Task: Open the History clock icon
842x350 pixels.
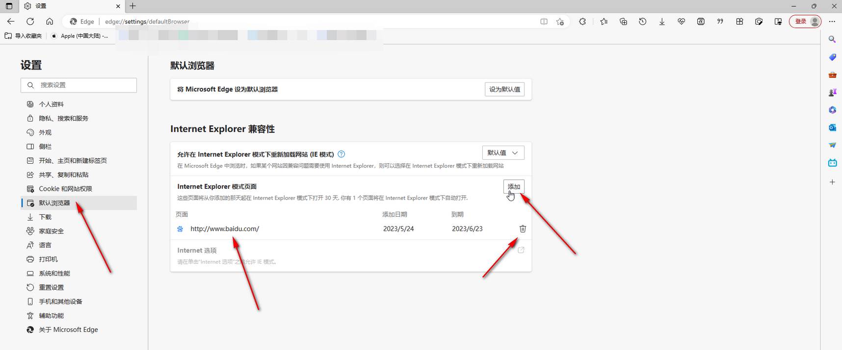Action: (x=642, y=22)
